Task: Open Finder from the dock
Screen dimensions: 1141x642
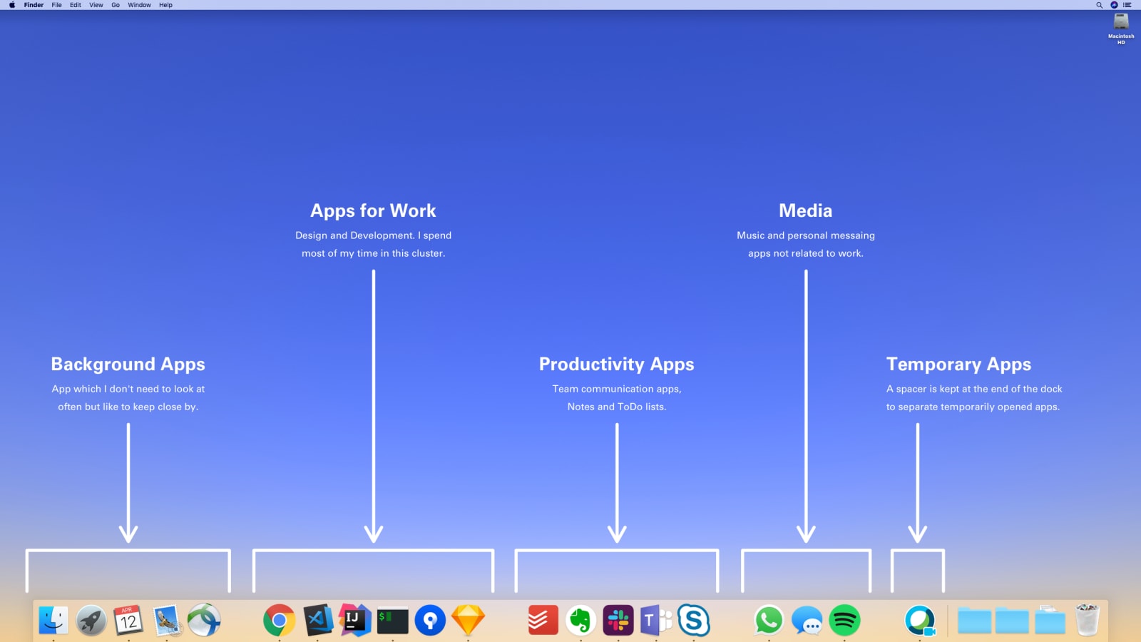Action: point(53,621)
